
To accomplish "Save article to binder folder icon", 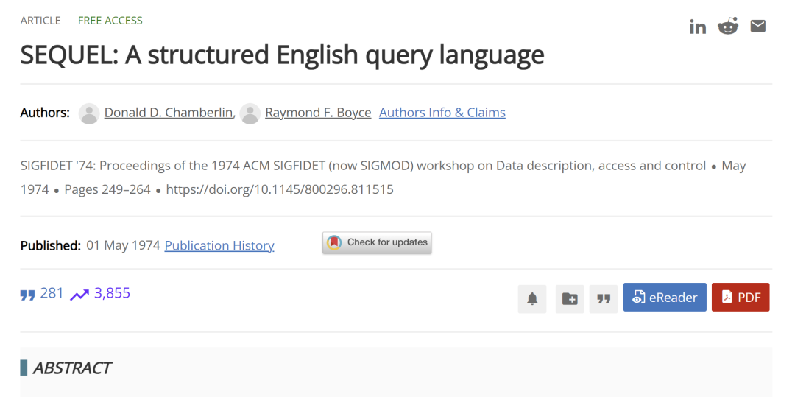I will click(x=570, y=298).
